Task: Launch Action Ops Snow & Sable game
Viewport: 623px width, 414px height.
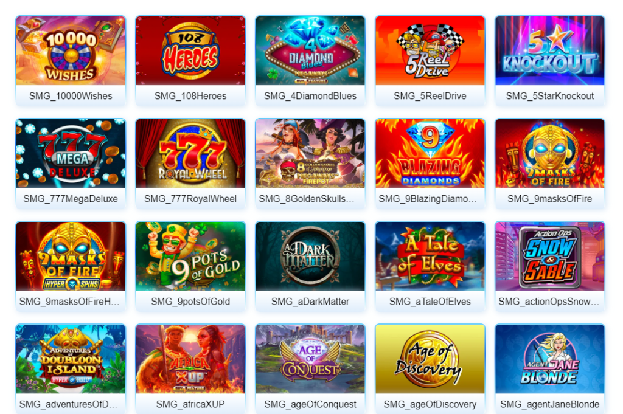Action: point(550,257)
